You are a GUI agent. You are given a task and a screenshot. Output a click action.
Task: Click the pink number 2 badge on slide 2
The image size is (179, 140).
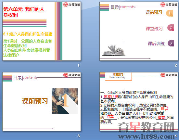(171, 28)
